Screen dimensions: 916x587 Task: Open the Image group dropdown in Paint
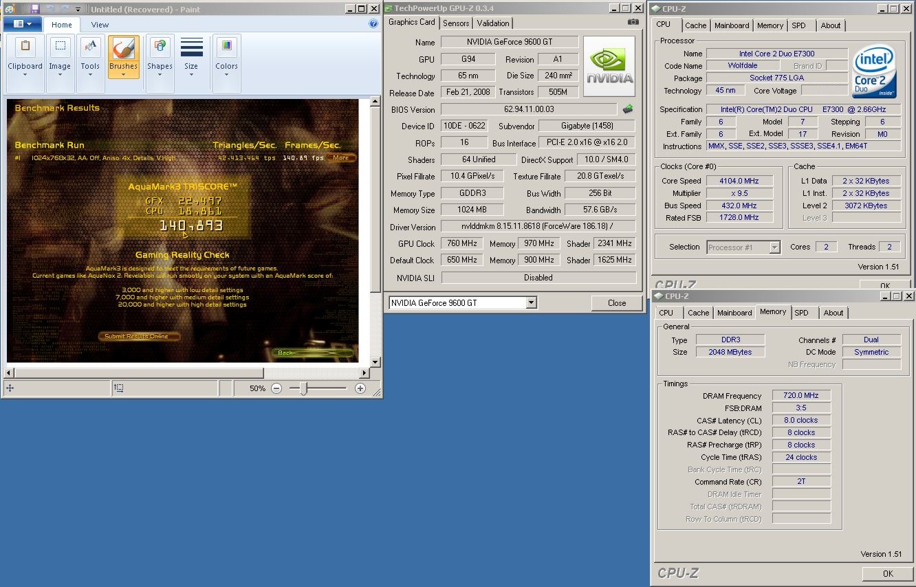pos(60,63)
